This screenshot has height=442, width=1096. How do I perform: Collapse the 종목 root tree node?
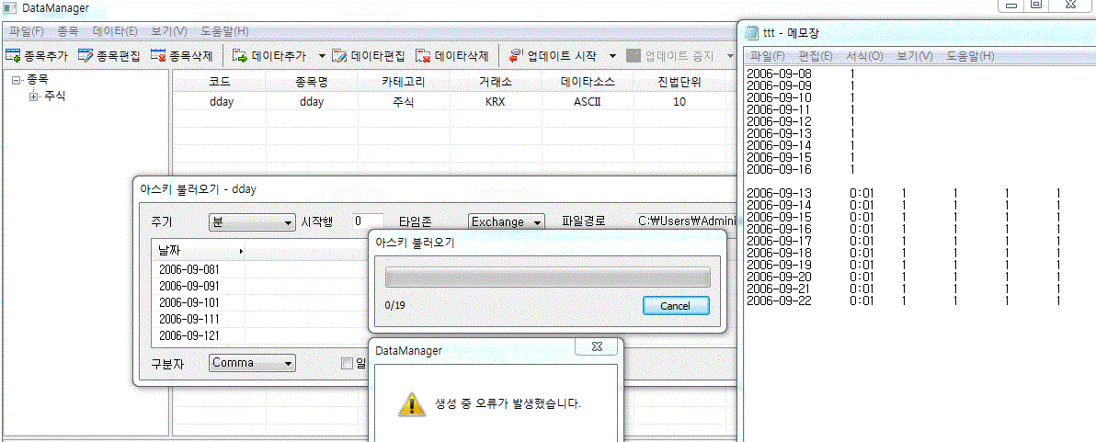17,80
